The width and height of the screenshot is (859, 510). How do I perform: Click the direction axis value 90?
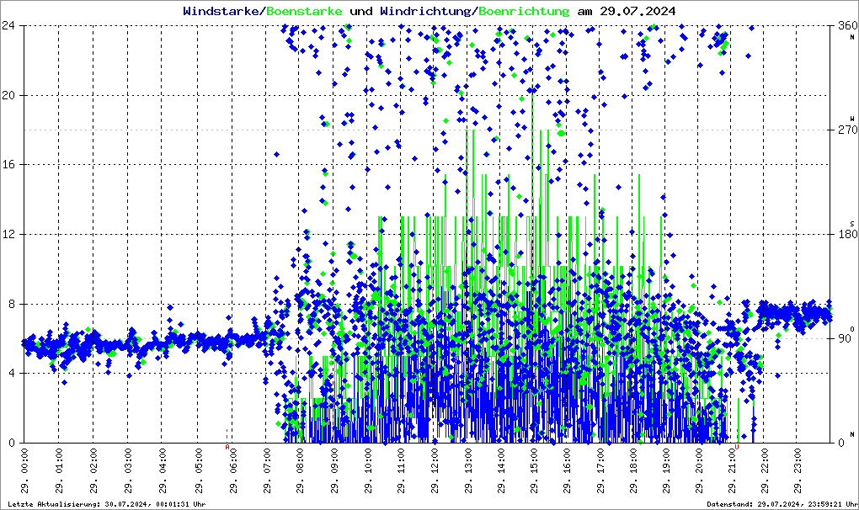tap(844, 338)
